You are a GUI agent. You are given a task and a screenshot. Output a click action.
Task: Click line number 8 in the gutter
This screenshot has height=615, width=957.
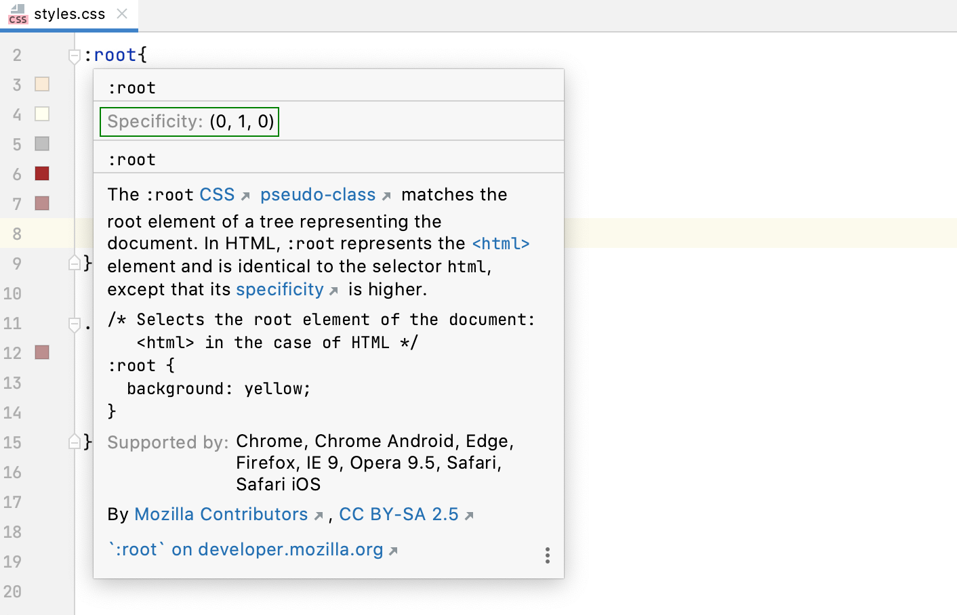click(x=17, y=234)
